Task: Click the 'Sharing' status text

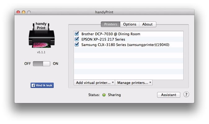Action: [x=114, y=95]
